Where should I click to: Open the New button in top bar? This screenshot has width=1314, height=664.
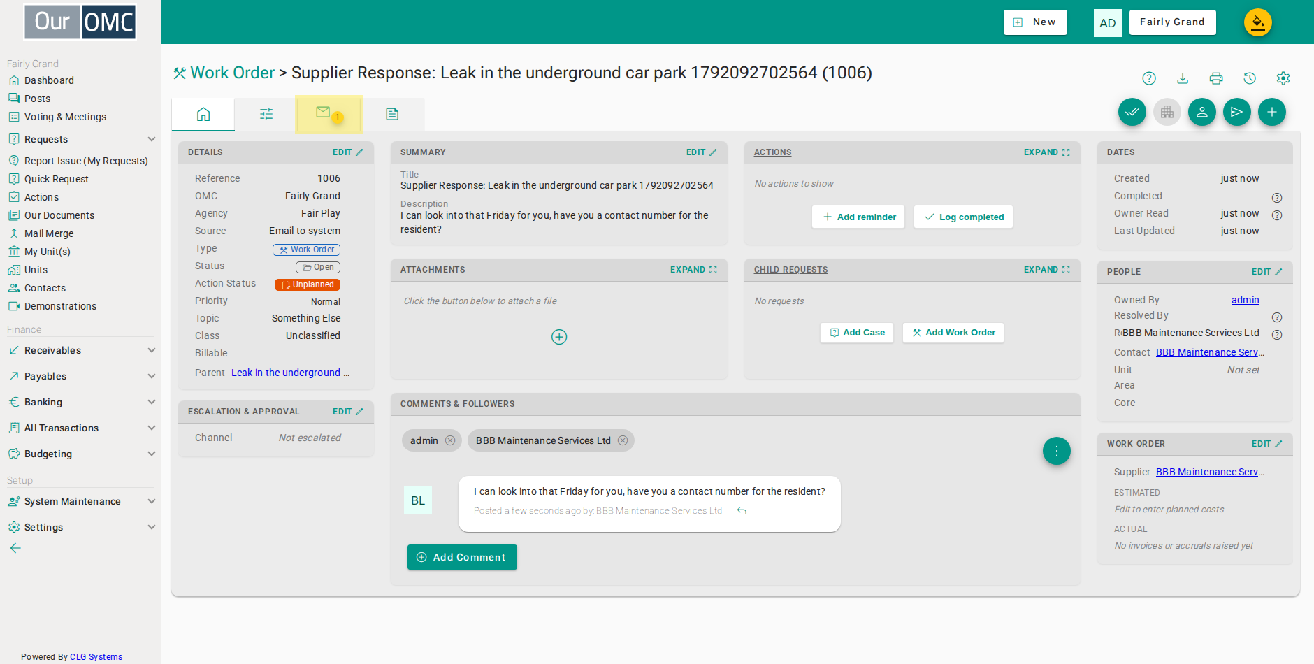coord(1035,22)
